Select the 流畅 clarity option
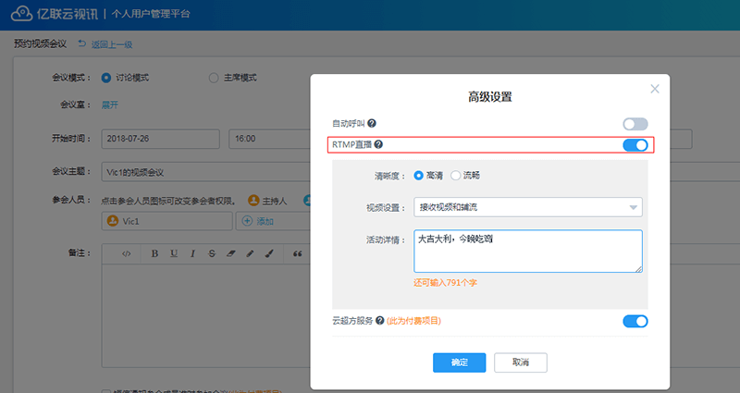Viewport: 740px width, 393px height. (455, 176)
